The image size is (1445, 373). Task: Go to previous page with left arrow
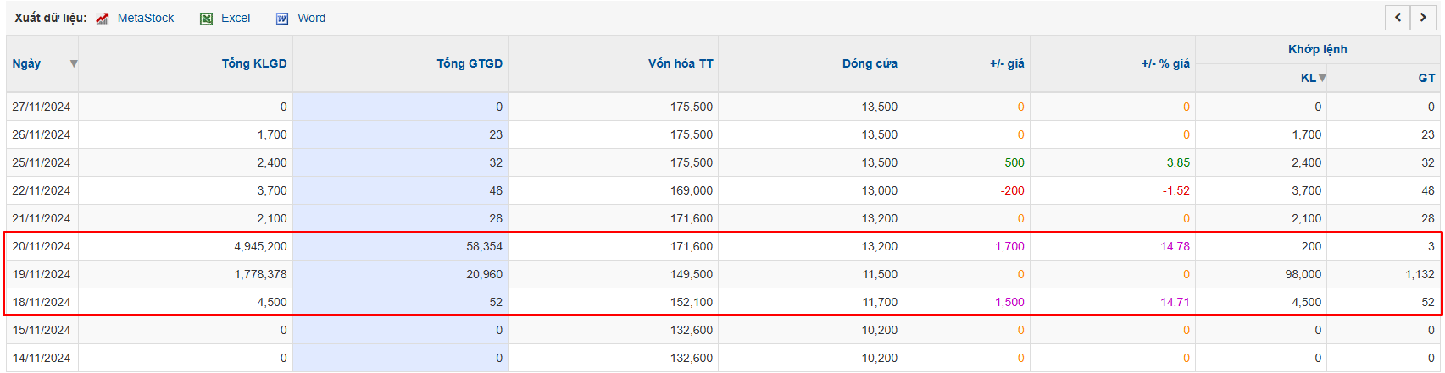point(1398,17)
